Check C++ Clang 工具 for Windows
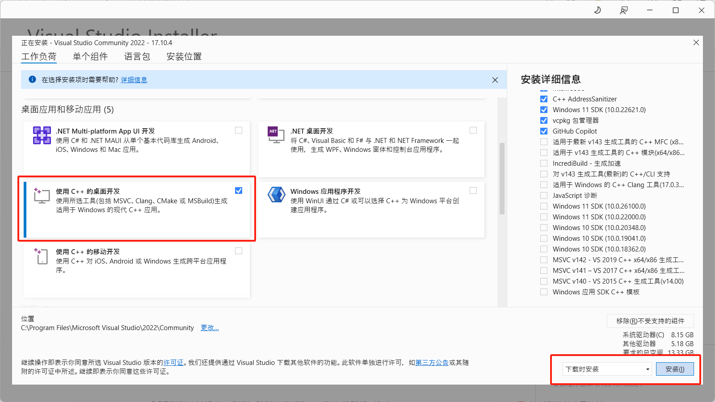 544,185
